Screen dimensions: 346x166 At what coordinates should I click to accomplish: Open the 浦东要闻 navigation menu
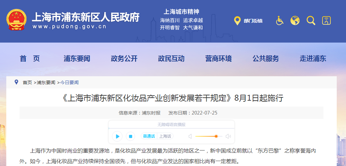[x=77, y=59]
